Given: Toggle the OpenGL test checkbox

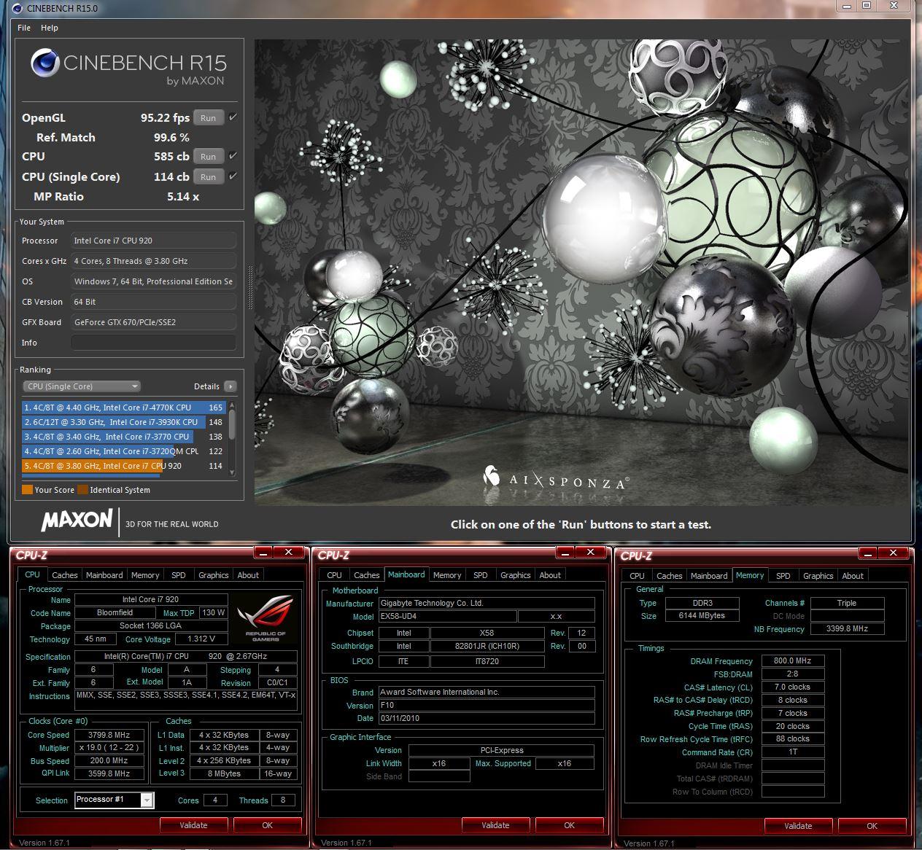Looking at the screenshot, I should pyautogui.click(x=233, y=117).
